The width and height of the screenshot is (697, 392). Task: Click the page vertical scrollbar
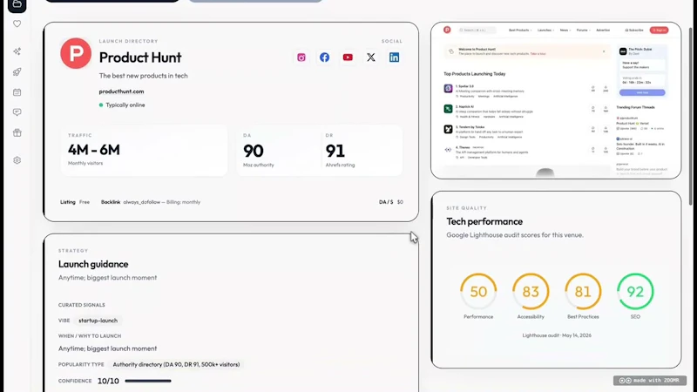coord(690,116)
